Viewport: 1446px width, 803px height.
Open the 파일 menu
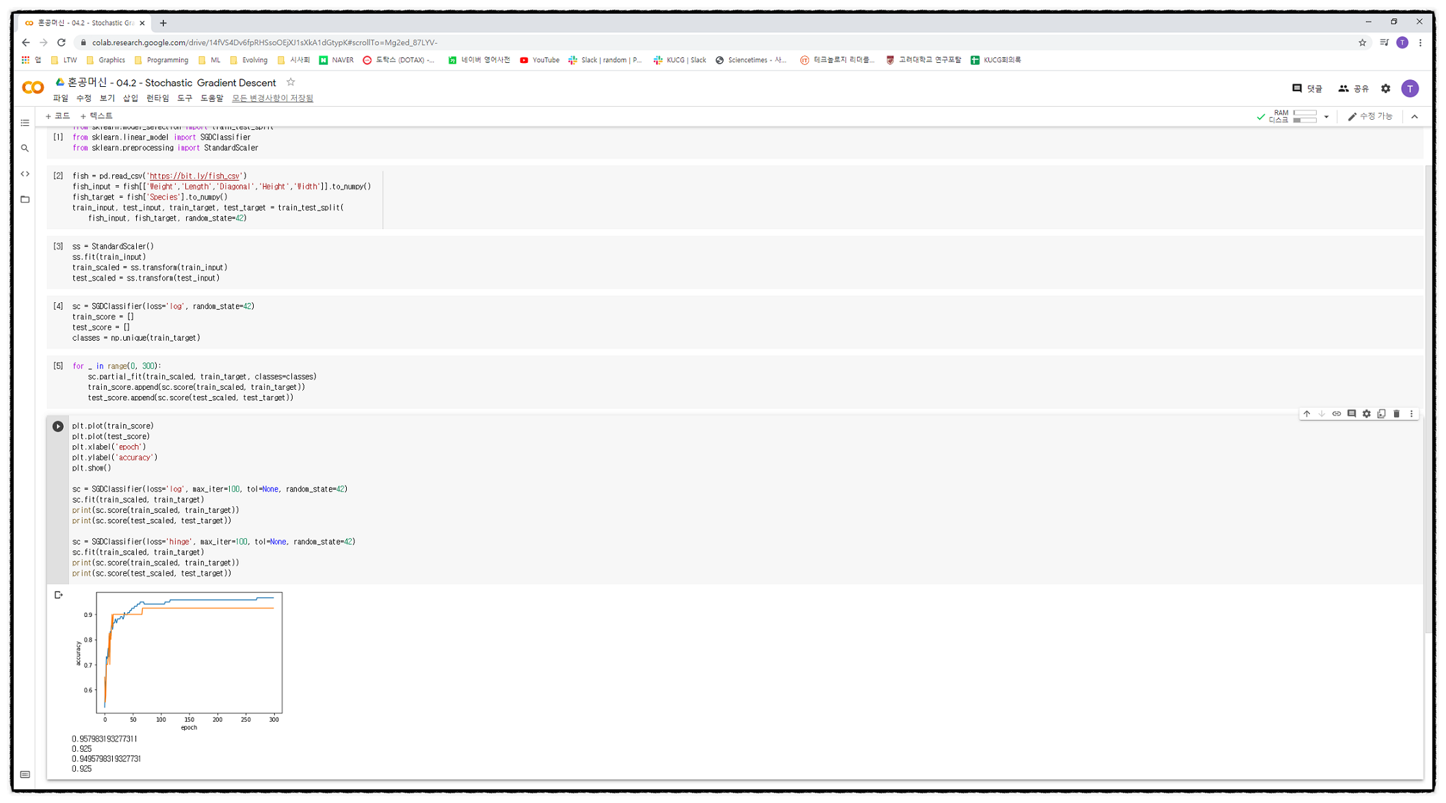(60, 98)
